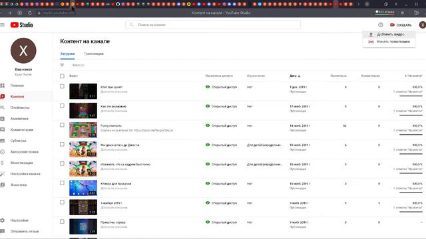This screenshot has width=426, height=239.
Task: Open Субтитры in sidebar
Action: tap(18, 141)
